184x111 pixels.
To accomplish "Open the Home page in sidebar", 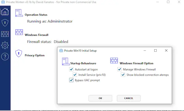I will point(5,12).
